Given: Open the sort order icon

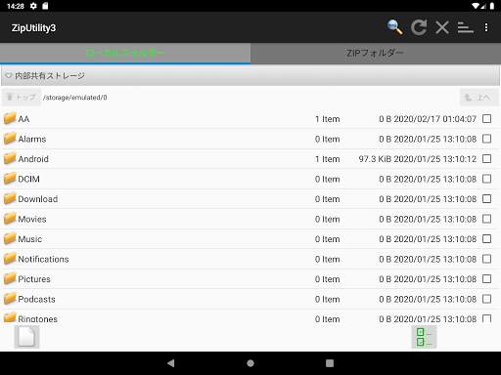Looking at the screenshot, I should point(466,27).
